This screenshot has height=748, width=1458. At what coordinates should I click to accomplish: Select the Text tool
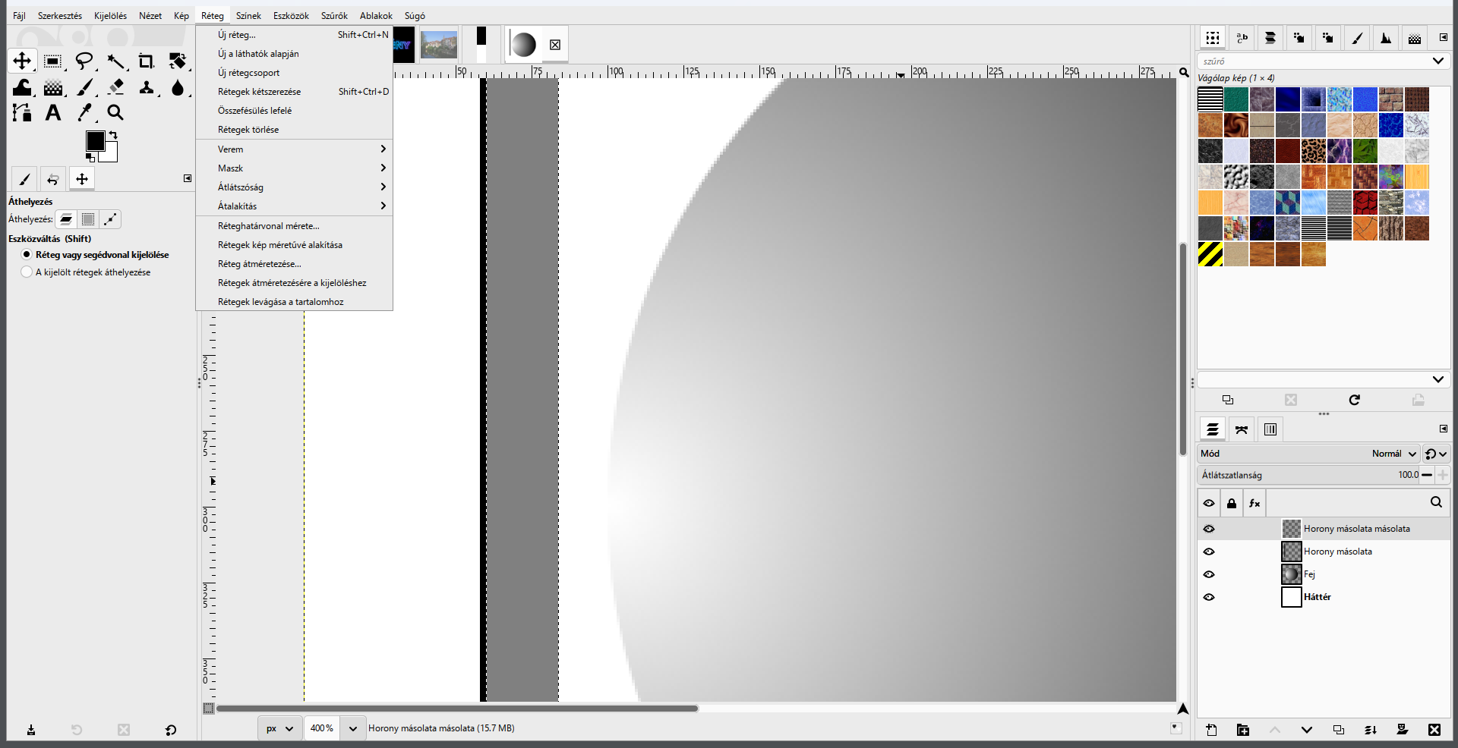click(x=52, y=112)
